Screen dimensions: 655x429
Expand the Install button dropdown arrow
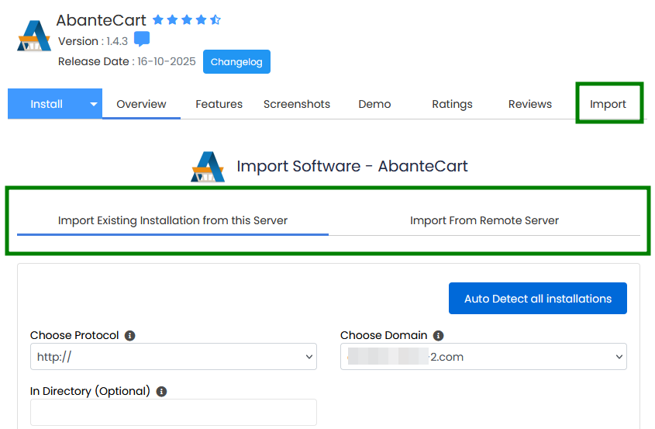pos(94,104)
